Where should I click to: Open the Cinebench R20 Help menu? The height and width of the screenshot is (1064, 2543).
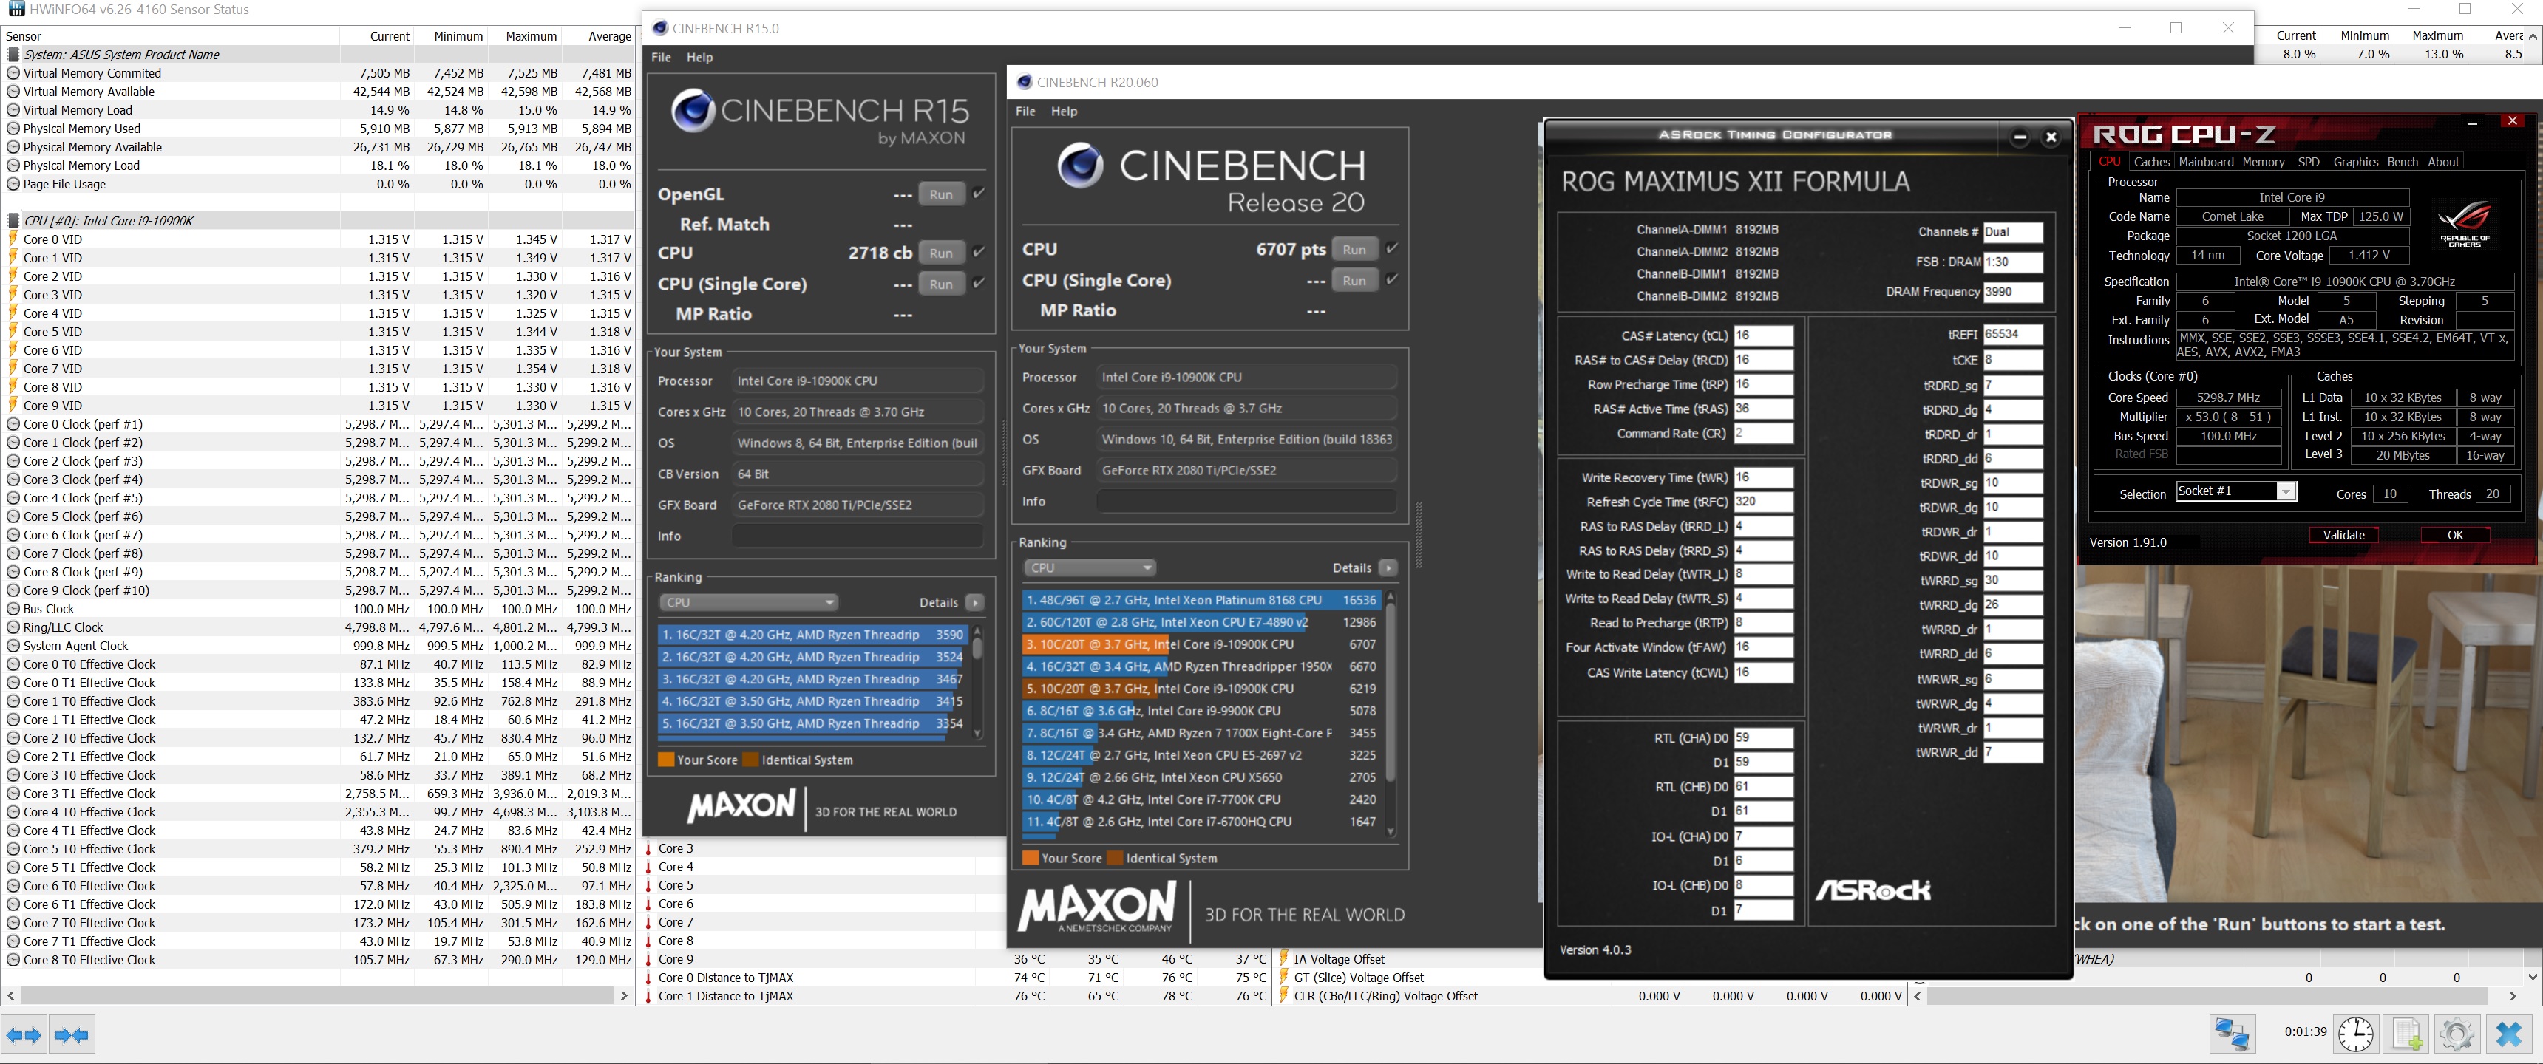[x=1063, y=112]
